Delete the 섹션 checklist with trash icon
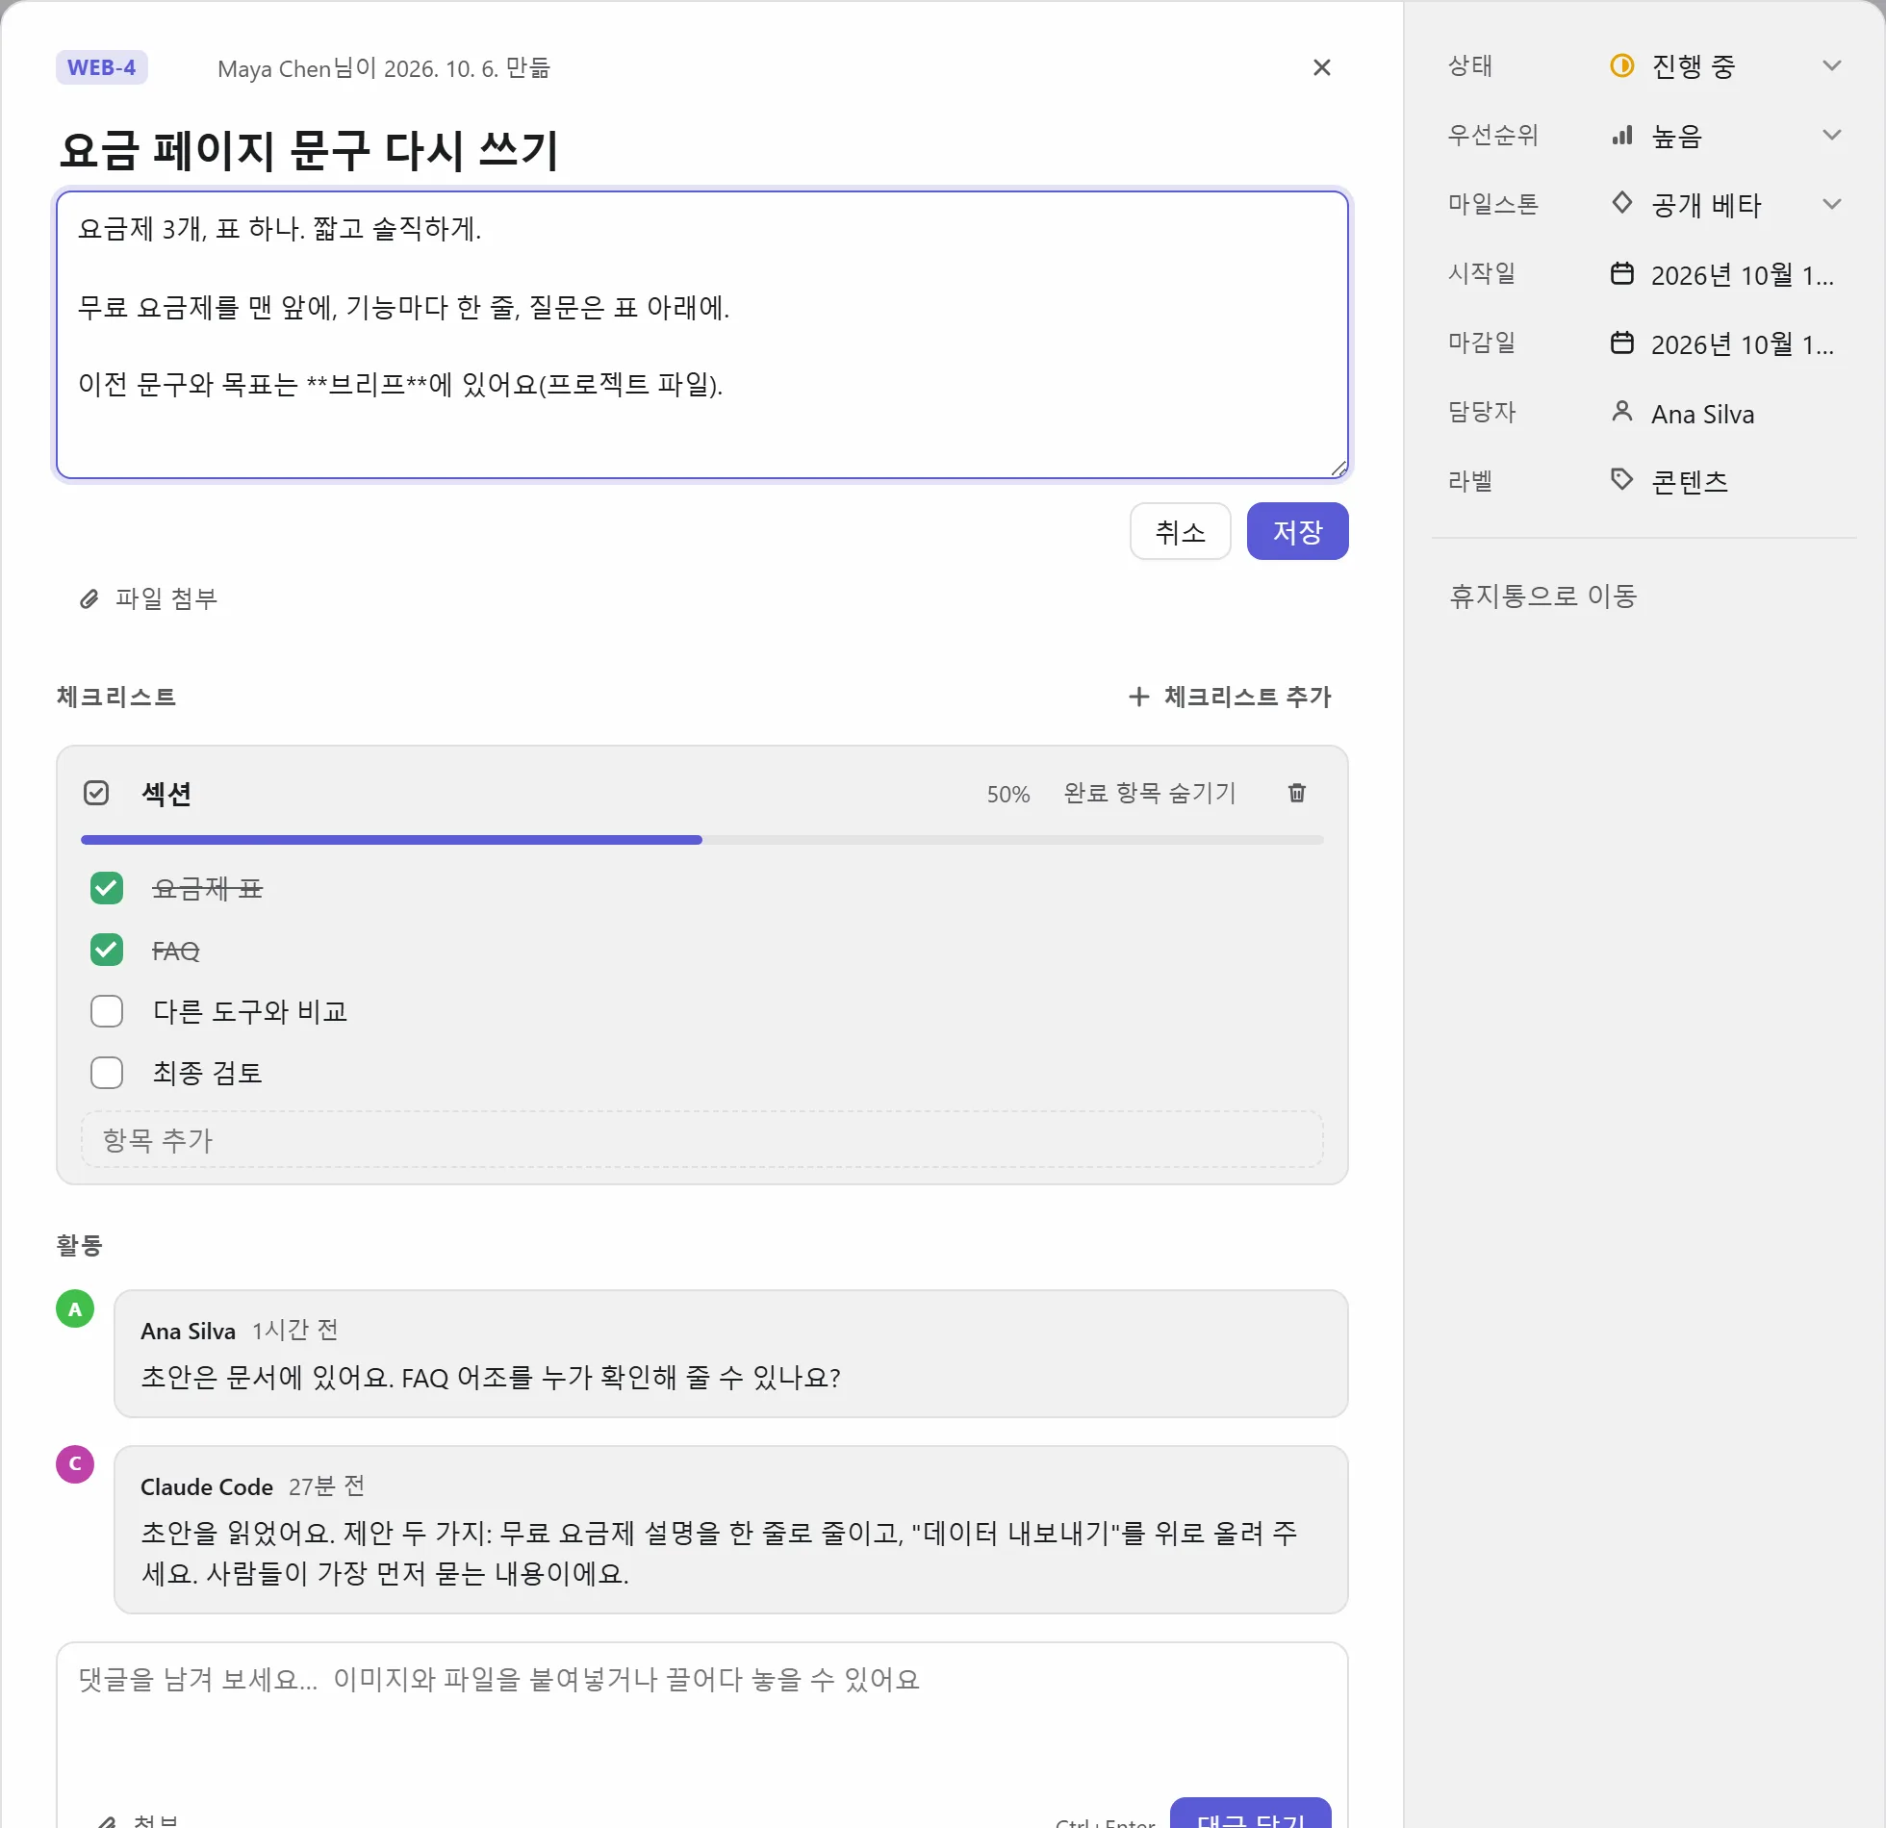 [1297, 793]
